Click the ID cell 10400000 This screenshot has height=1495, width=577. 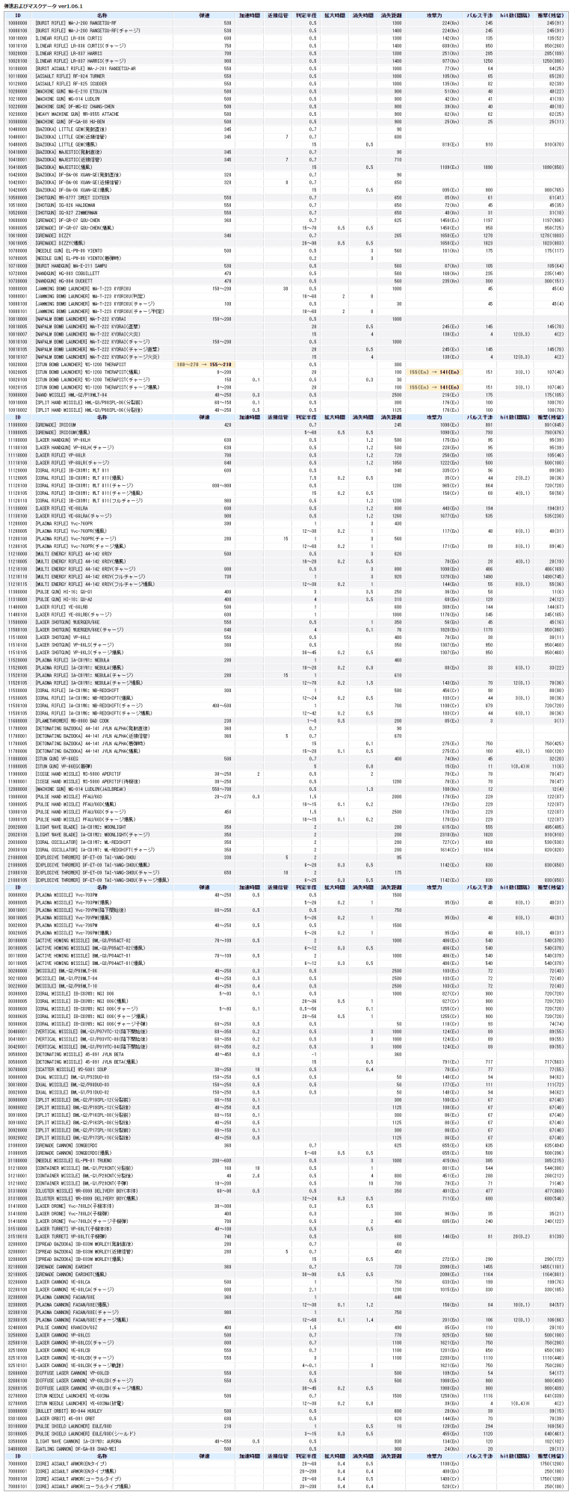(x=17, y=129)
